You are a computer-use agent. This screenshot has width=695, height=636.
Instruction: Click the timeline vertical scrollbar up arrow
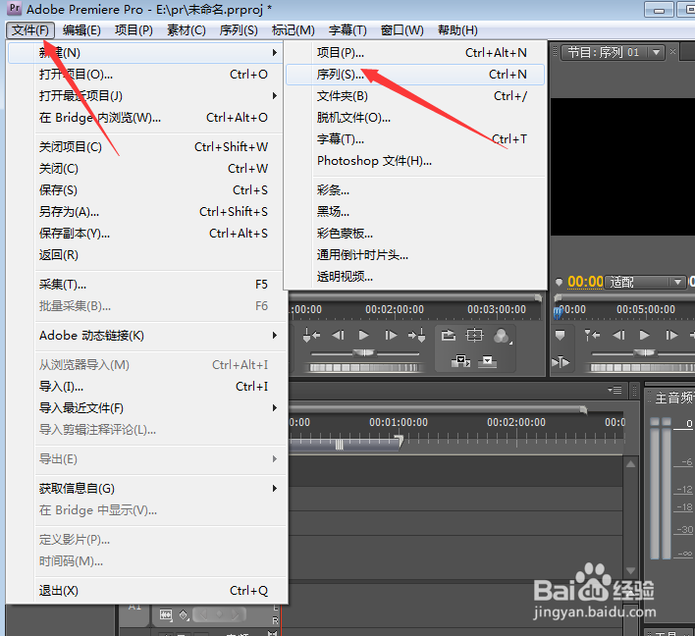tap(631, 464)
